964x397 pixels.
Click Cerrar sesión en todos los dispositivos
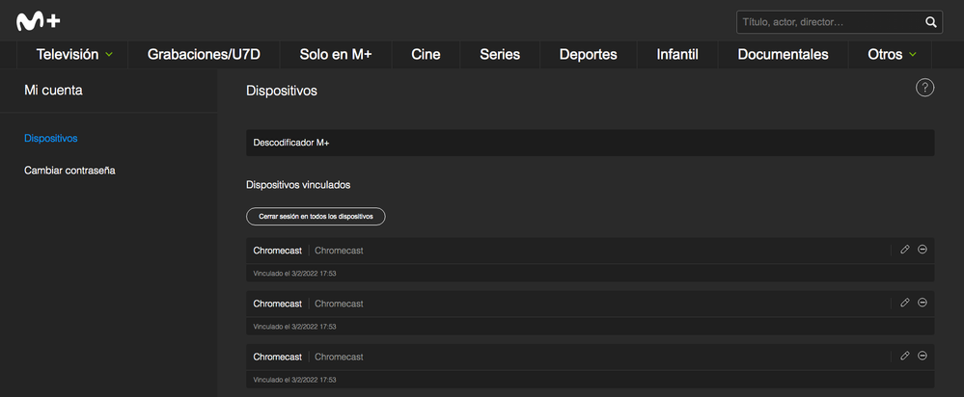tap(316, 217)
